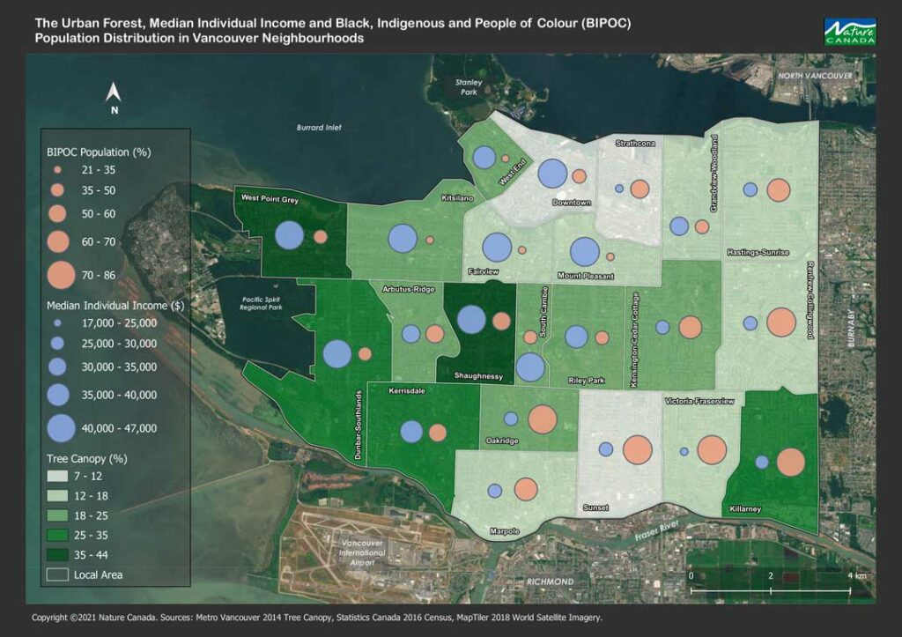The width and height of the screenshot is (902, 637).
Task: Click the 35 - 44 tree canopy swatch
Action: pyautogui.click(x=57, y=555)
